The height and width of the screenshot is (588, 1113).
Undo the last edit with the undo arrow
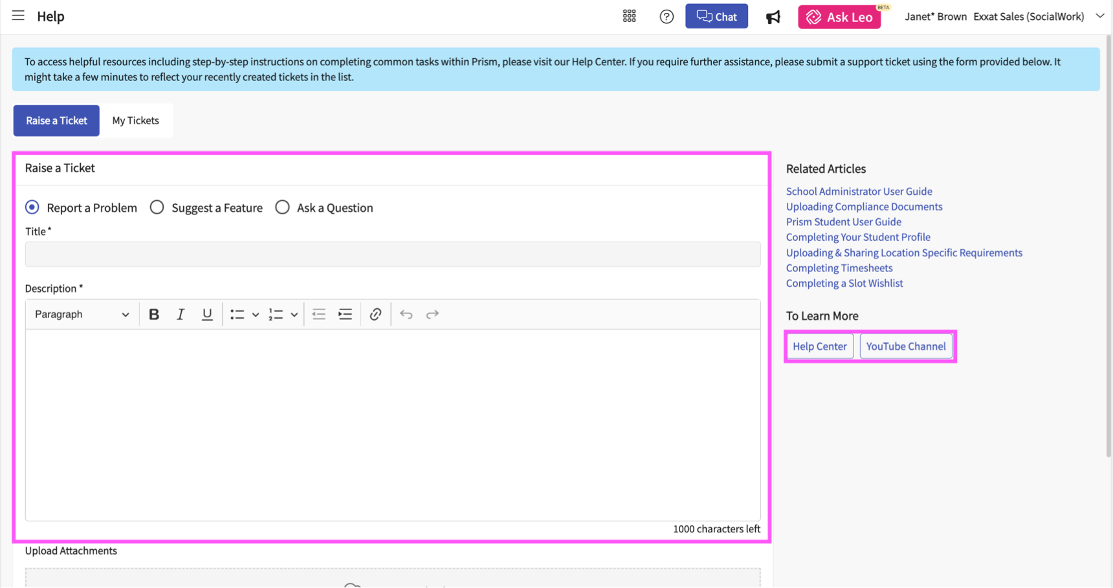[x=406, y=314]
